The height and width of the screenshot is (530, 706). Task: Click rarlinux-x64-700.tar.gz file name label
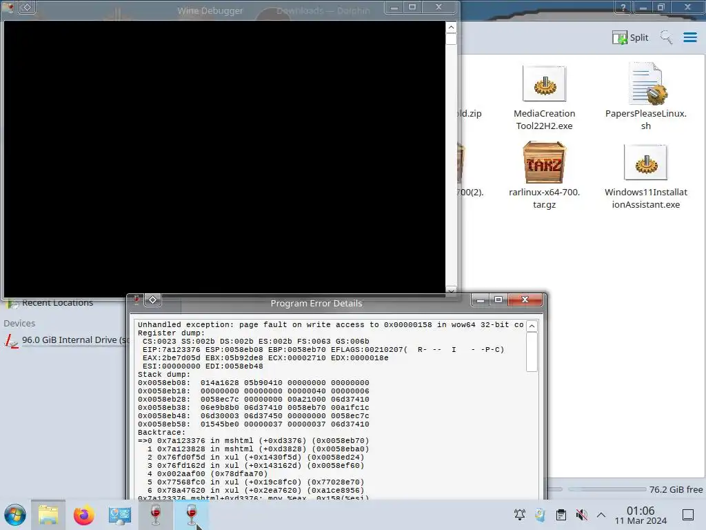(x=545, y=198)
